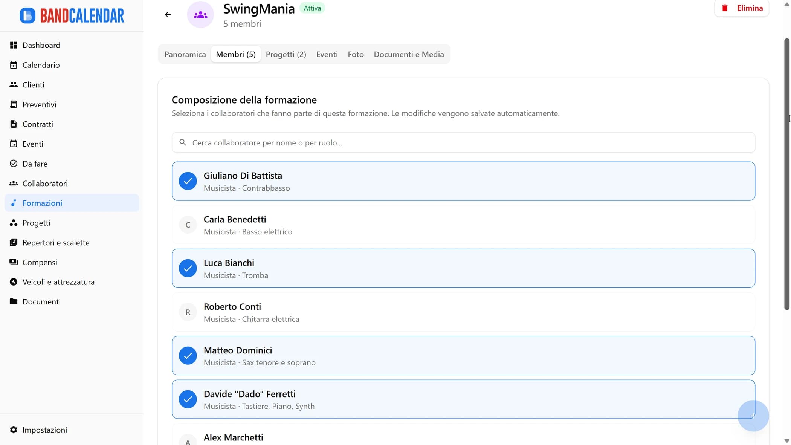Open the Documenti e Media tab
Image resolution: width=791 pixels, height=445 pixels.
coord(409,54)
